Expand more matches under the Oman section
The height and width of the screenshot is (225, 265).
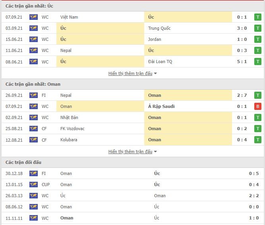click(130, 152)
